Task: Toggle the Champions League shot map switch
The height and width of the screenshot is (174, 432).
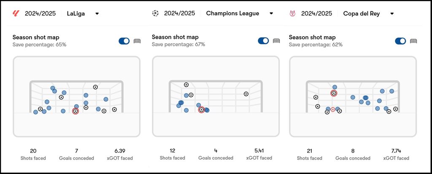Action: (263, 41)
